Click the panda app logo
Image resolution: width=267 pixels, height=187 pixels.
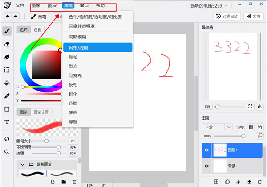point(7,5)
